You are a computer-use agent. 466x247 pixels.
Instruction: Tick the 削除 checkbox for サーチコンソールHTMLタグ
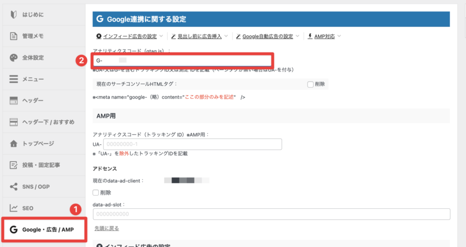[x=310, y=85]
